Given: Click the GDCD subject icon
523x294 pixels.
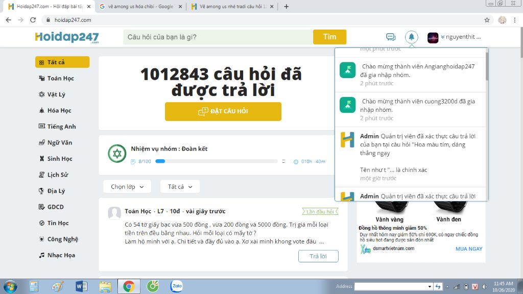Looking at the screenshot, I should pyautogui.click(x=42, y=207).
